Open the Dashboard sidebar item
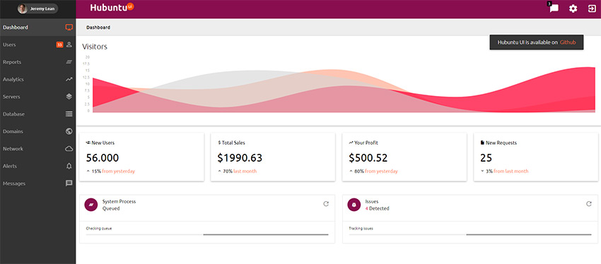This screenshot has height=264, width=601. (x=38, y=28)
